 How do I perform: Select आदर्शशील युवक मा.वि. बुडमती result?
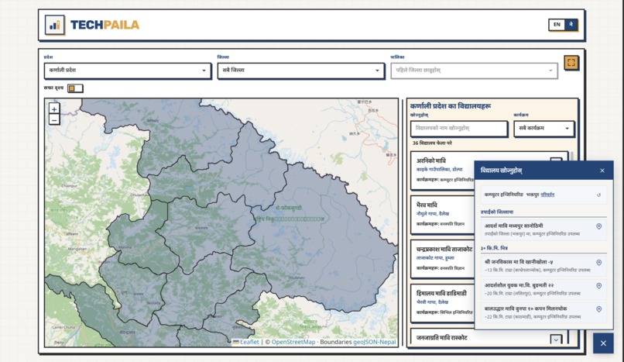coord(543,289)
